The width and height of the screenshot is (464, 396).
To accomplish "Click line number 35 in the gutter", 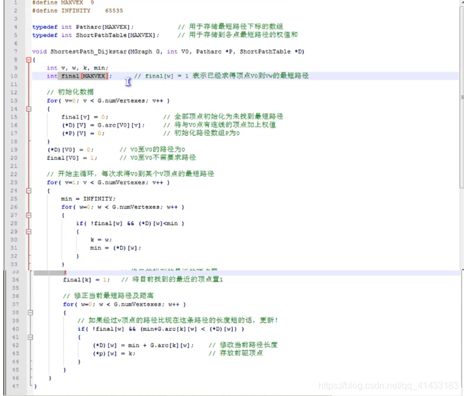I will pos(16,288).
